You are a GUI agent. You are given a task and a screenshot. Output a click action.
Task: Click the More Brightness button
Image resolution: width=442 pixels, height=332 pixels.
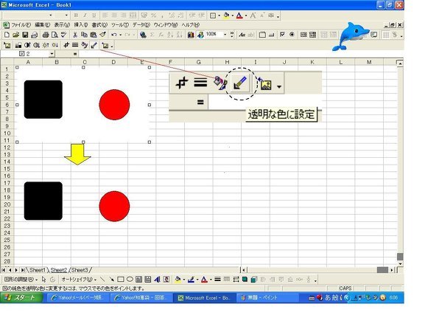pyautogui.click(x=46, y=45)
